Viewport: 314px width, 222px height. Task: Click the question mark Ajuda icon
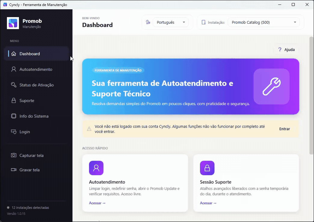[x=280, y=49]
